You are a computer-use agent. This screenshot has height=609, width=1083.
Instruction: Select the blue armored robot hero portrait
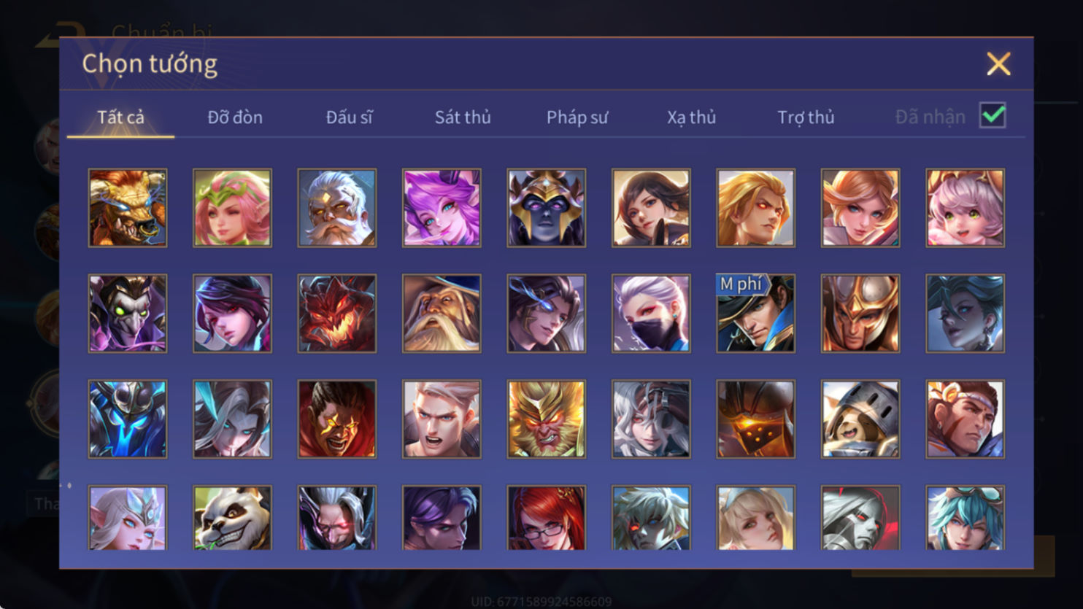click(x=128, y=419)
